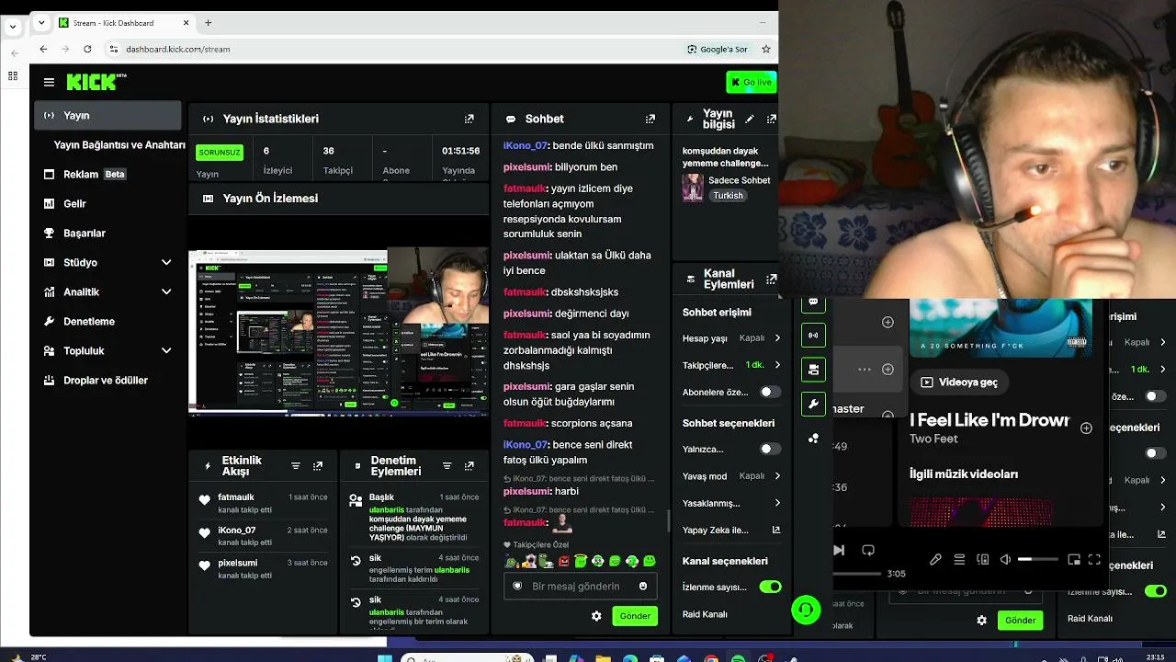This screenshot has height=662, width=1176.
Task: Expand the Stüdyo sidebar section
Action: 166,262
